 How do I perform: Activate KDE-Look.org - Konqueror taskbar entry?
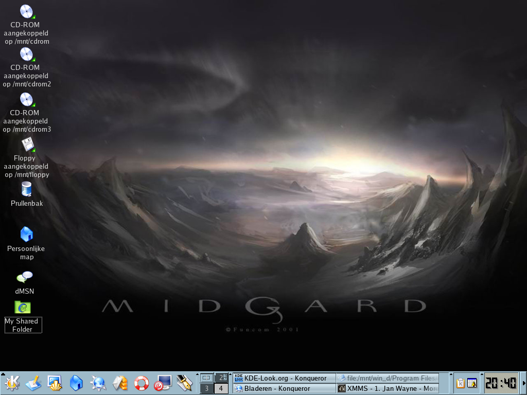[x=284, y=378]
